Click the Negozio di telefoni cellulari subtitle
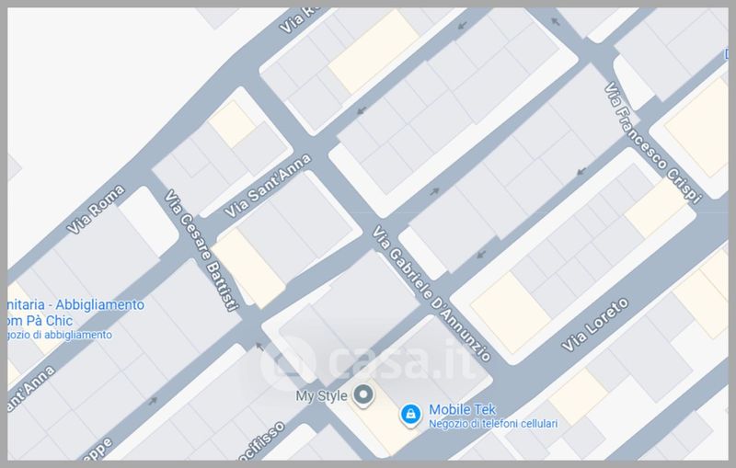 coord(493,424)
